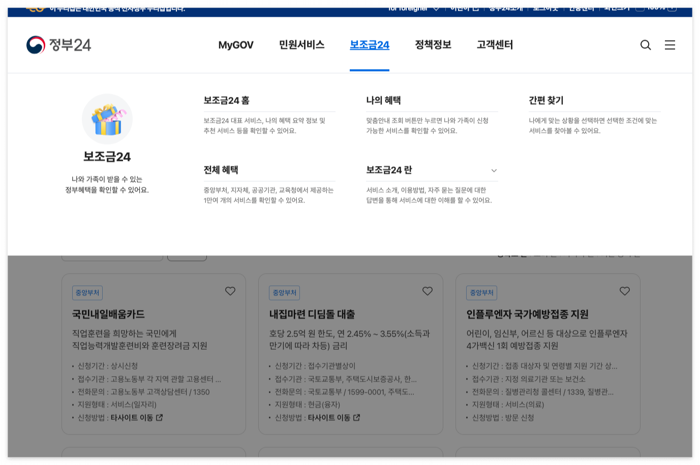Viewport: 700px width, 465px height.
Task: Open the 보조금24 란 submenu
Action: click(x=389, y=170)
